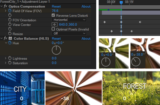Click the Field Of View value 76.6
The image size is (160, 105).
(x=55, y=11)
